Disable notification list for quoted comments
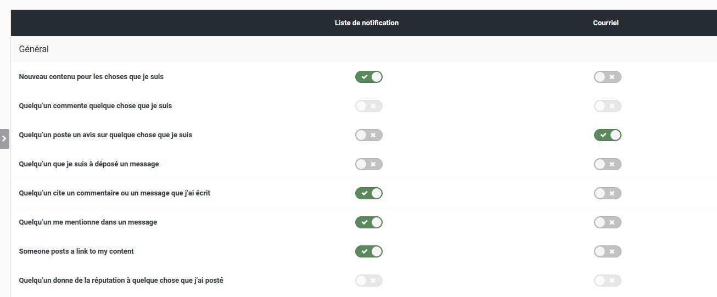The image size is (717, 297). click(368, 193)
